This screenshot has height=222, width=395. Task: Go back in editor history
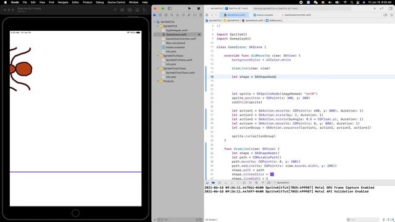click(212, 15)
